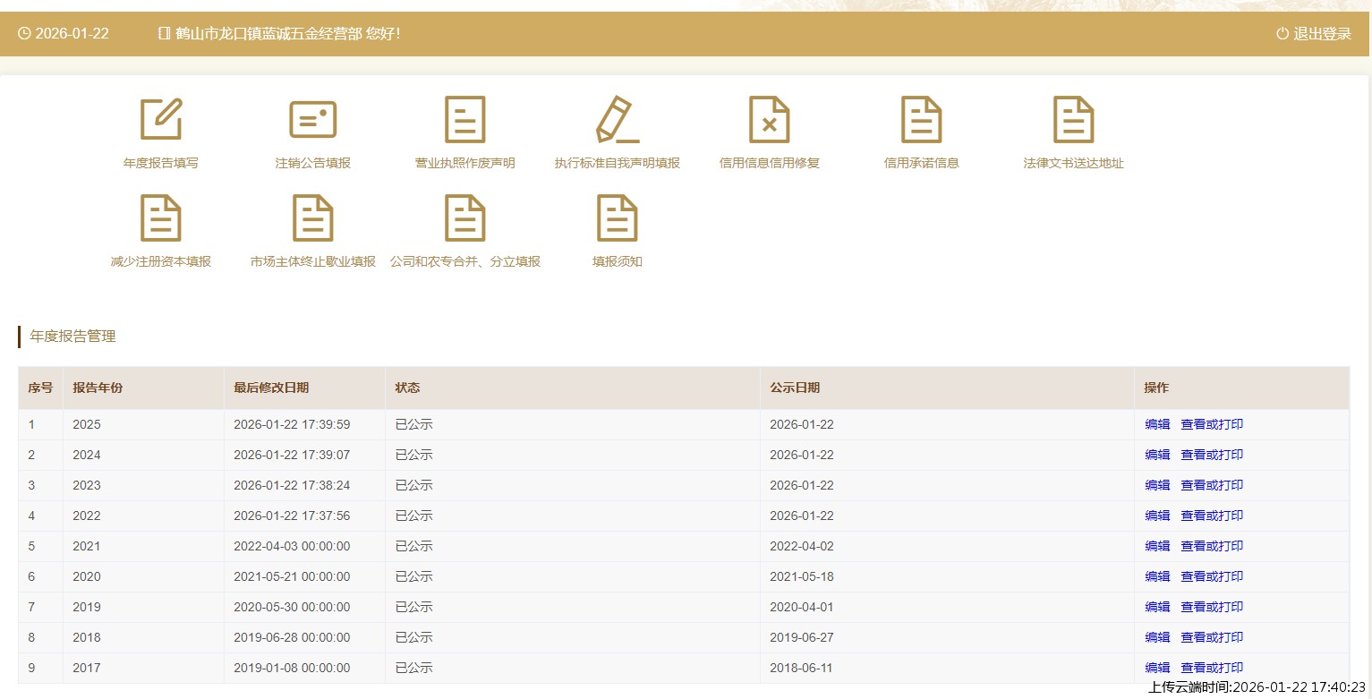Log out via 退出登录

coord(1313,34)
